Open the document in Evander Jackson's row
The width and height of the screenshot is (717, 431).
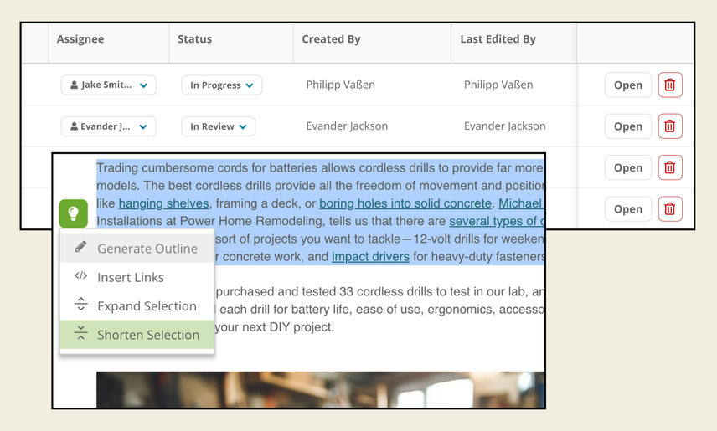pyautogui.click(x=628, y=126)
